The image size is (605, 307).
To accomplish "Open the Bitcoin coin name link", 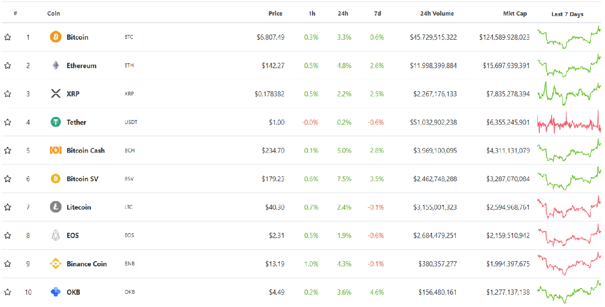I will (78, 37).
